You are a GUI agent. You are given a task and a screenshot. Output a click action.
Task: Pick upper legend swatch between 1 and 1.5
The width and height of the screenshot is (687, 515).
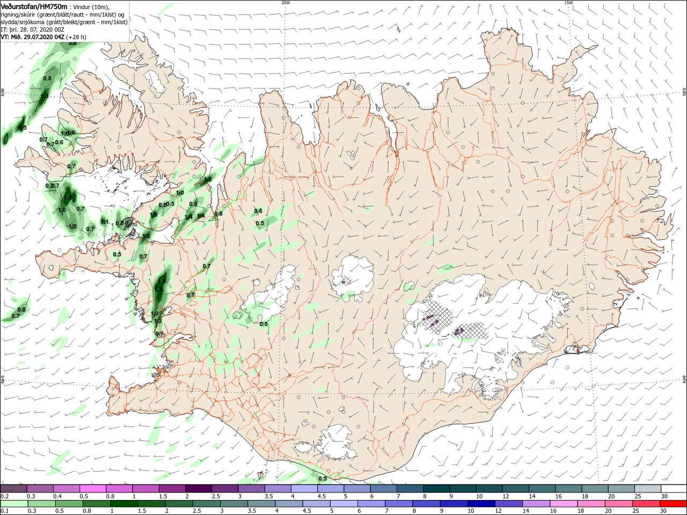pos(145,488)
